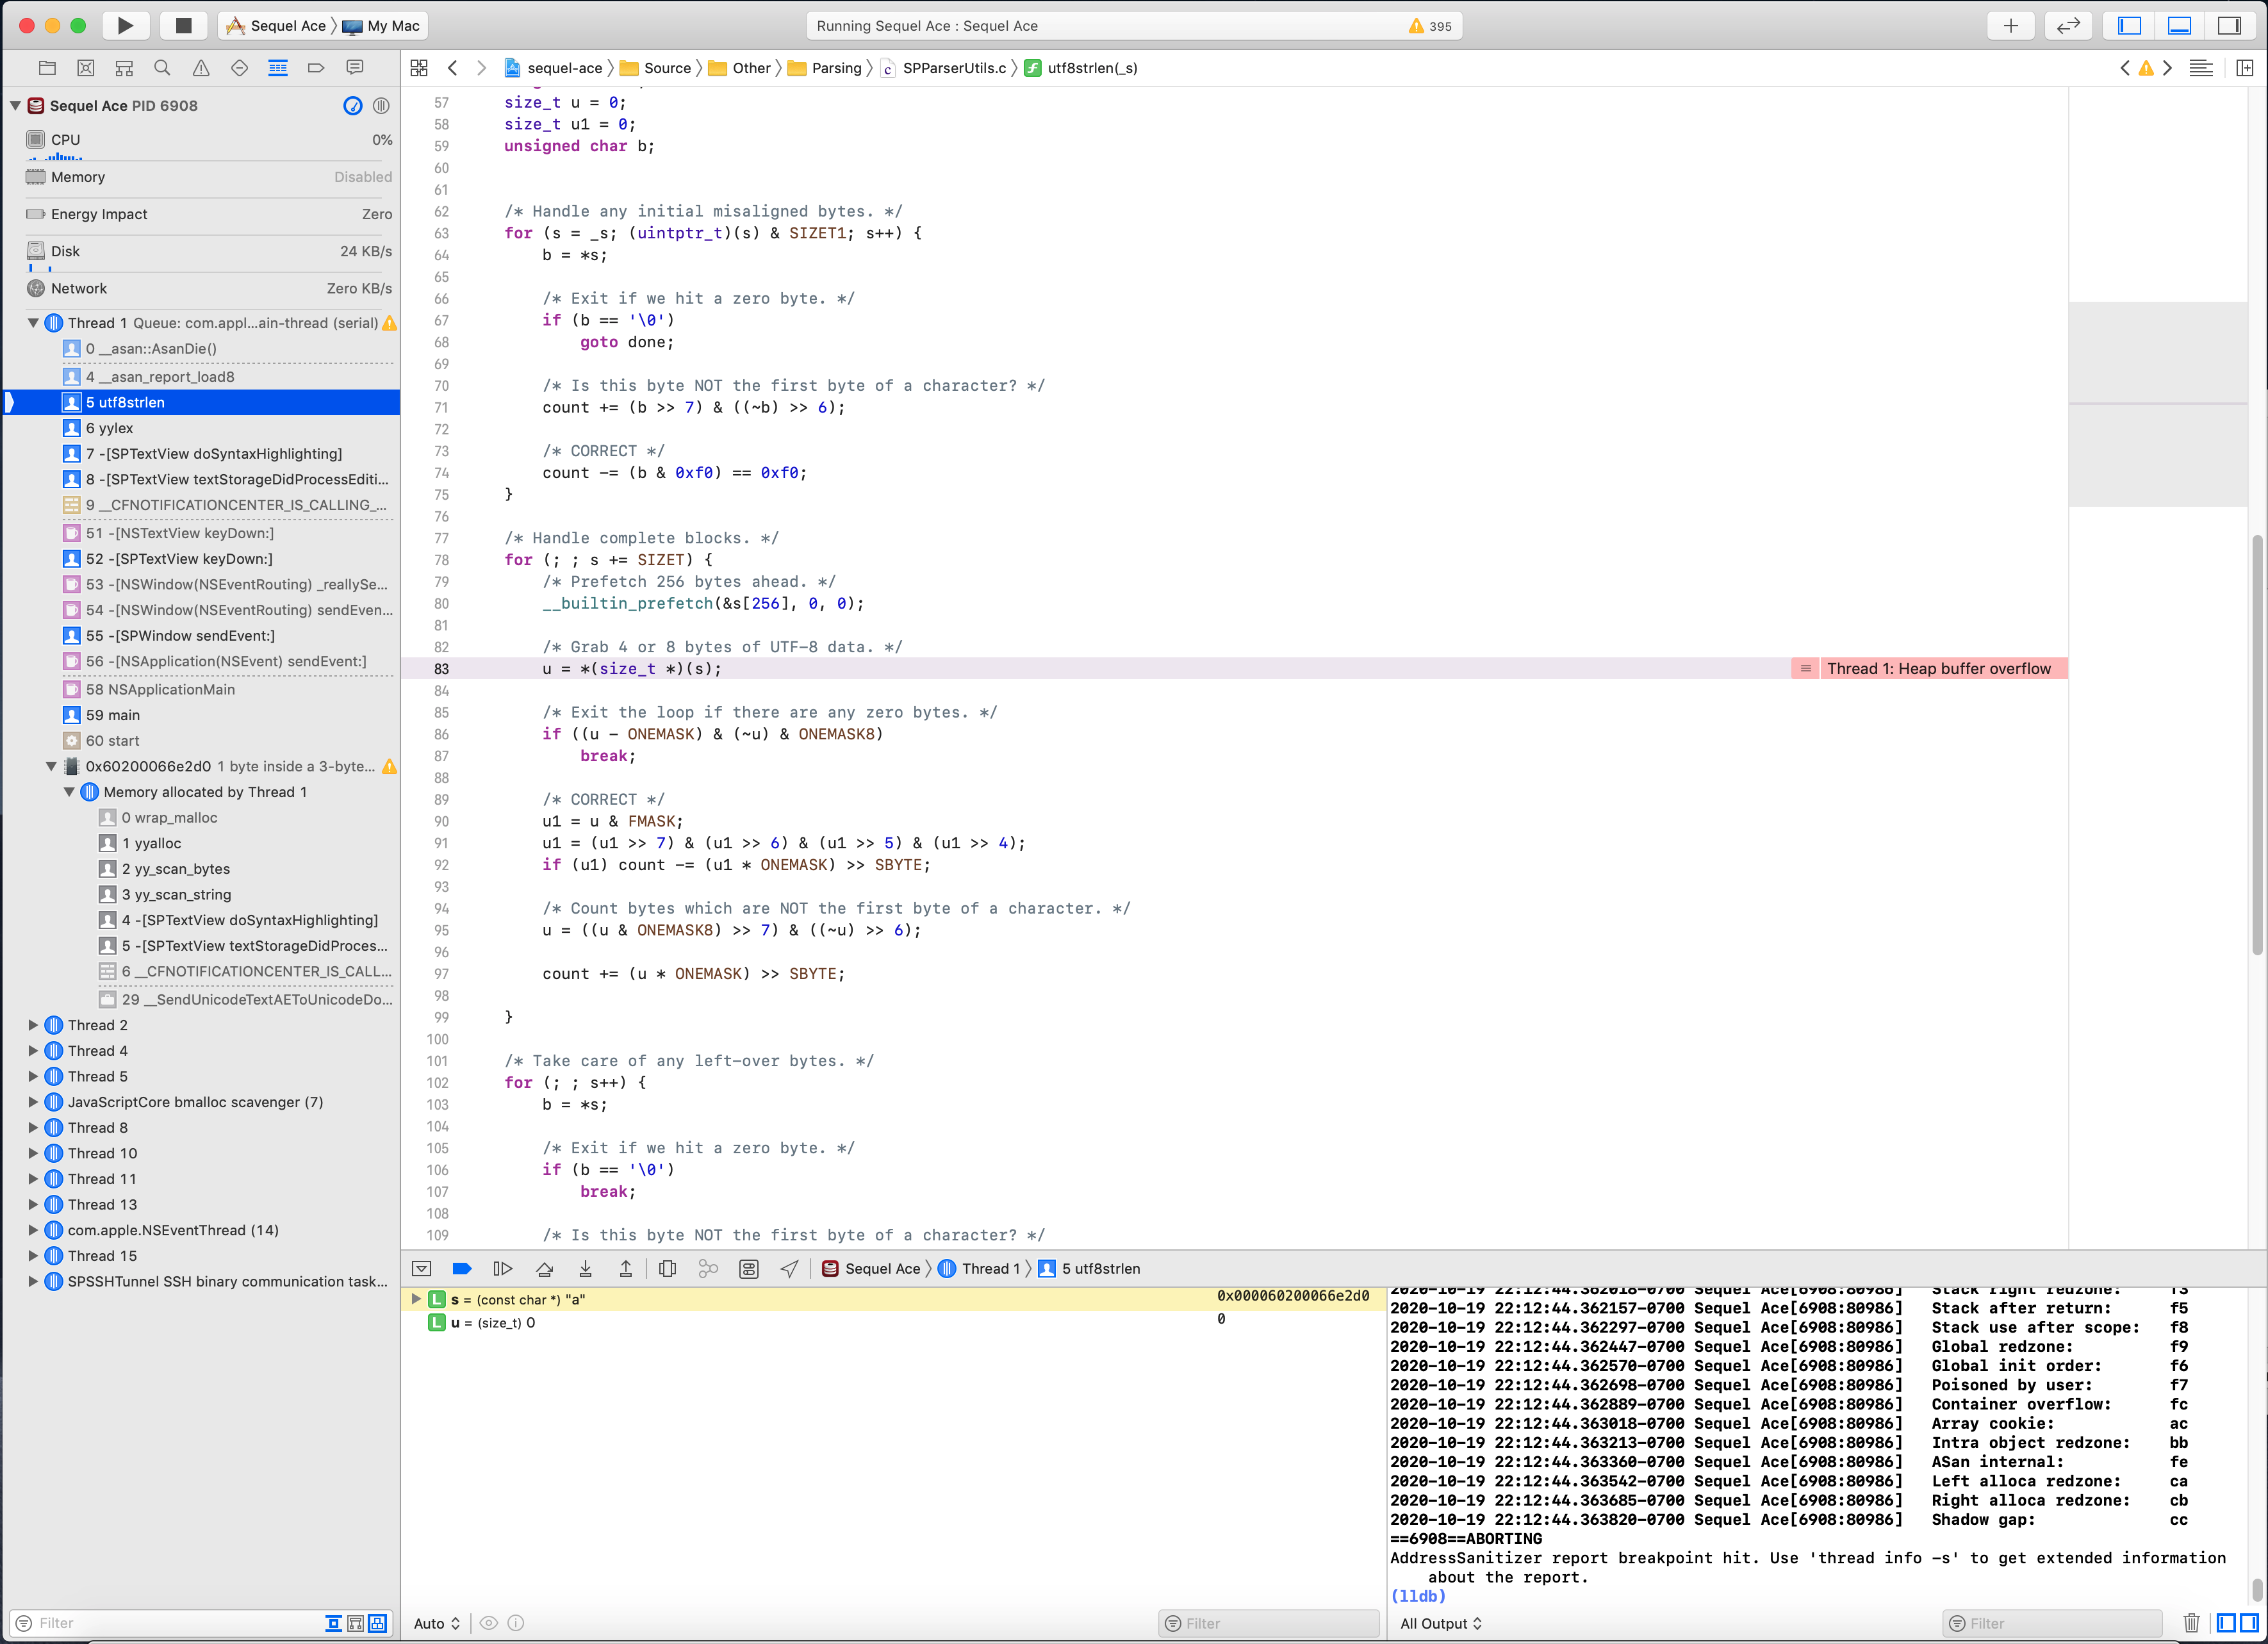2268x1644 pixels.
Task: Expand Thread 2 in debug navigator
Action: pyautogui.click(x=33, y=1025)
